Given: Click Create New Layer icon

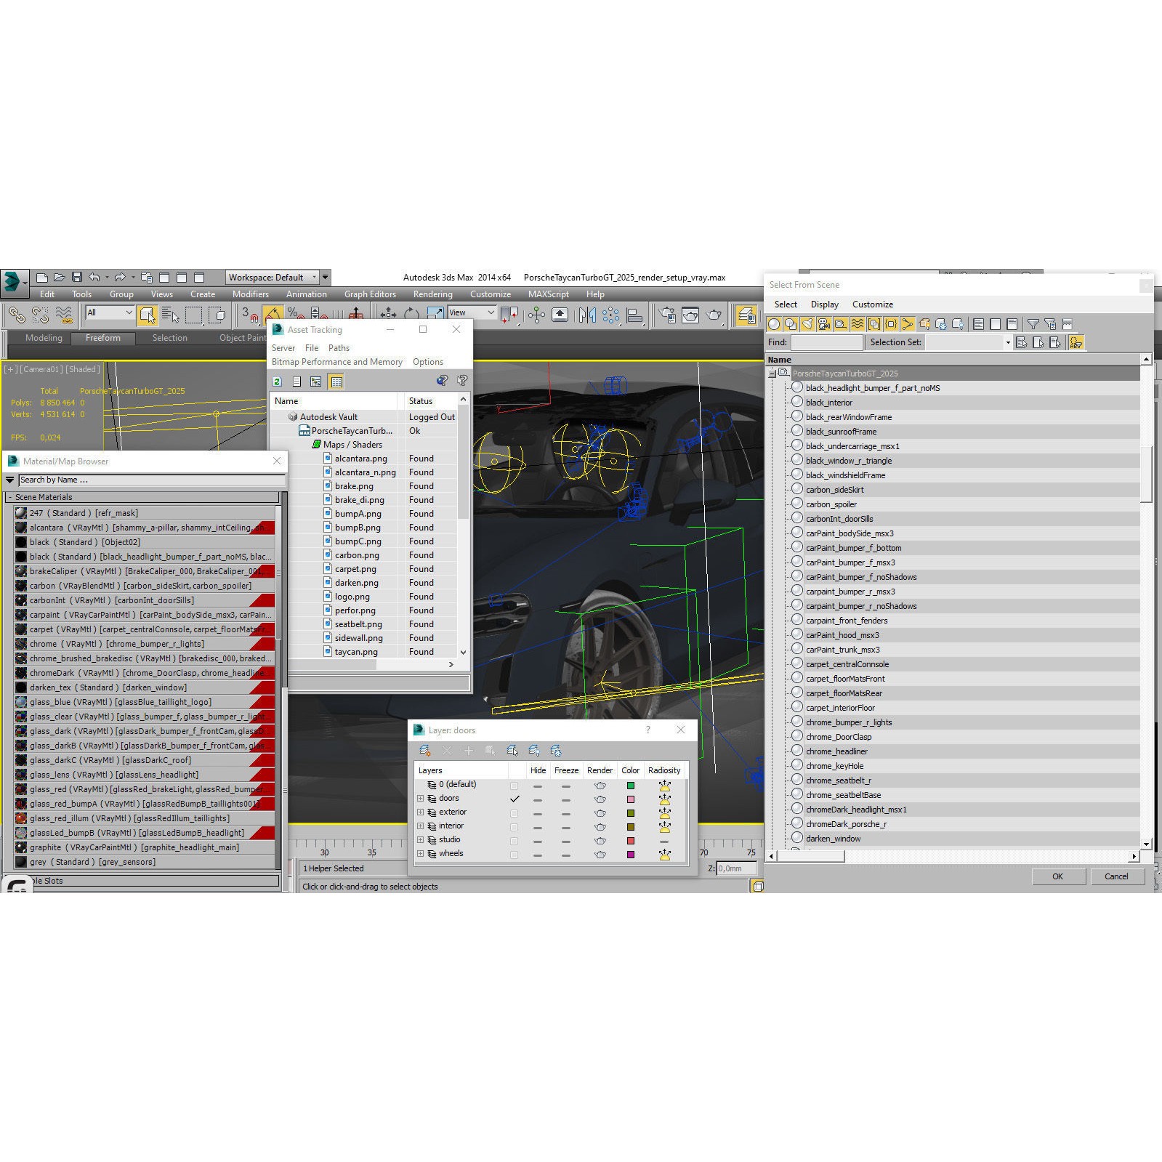Looking at the screenshot, I should 425,751.
